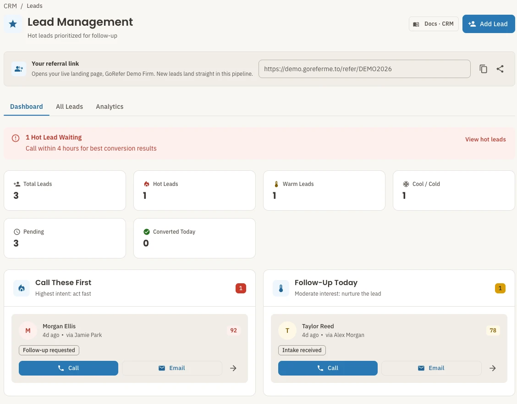The width and height of the screenshot is (517, 404).
Task: Click the referral link people icon
Action: coord(19,69)
